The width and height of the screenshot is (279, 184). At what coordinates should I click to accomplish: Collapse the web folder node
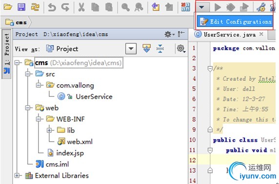click(28, 108)
